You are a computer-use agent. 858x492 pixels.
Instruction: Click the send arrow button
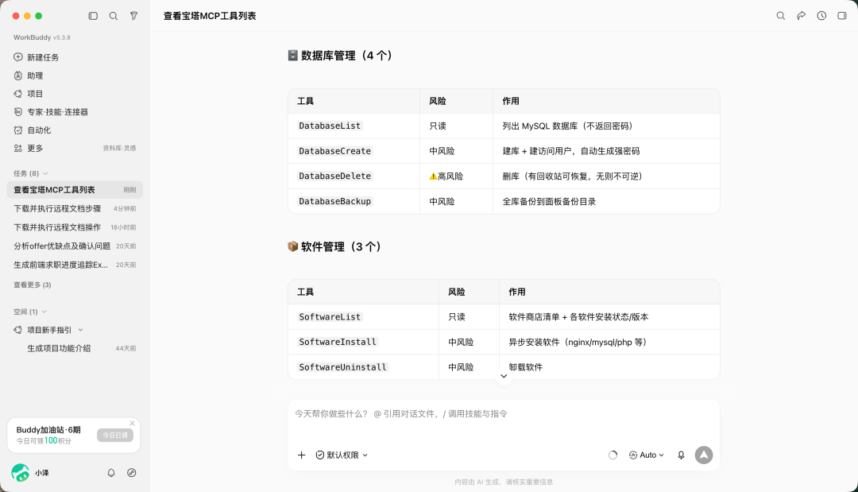point(704,455)
